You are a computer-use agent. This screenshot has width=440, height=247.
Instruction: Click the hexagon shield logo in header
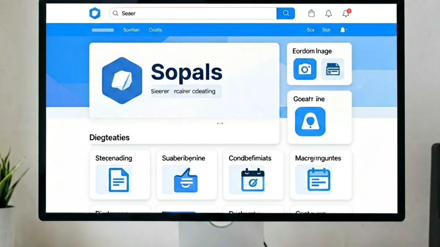[x=95, y=14]
